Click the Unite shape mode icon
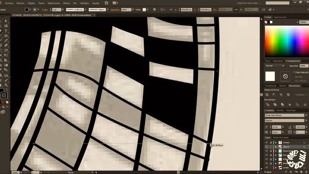This screenshot has width=309, height=174. point(267,95)
